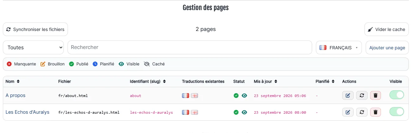
Task: Click visible eye icon for Les Echos d'Auralys
Action: pos(244,112)
